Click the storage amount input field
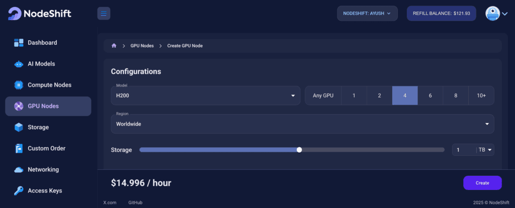Screen dimensions: 515x208 464,150
